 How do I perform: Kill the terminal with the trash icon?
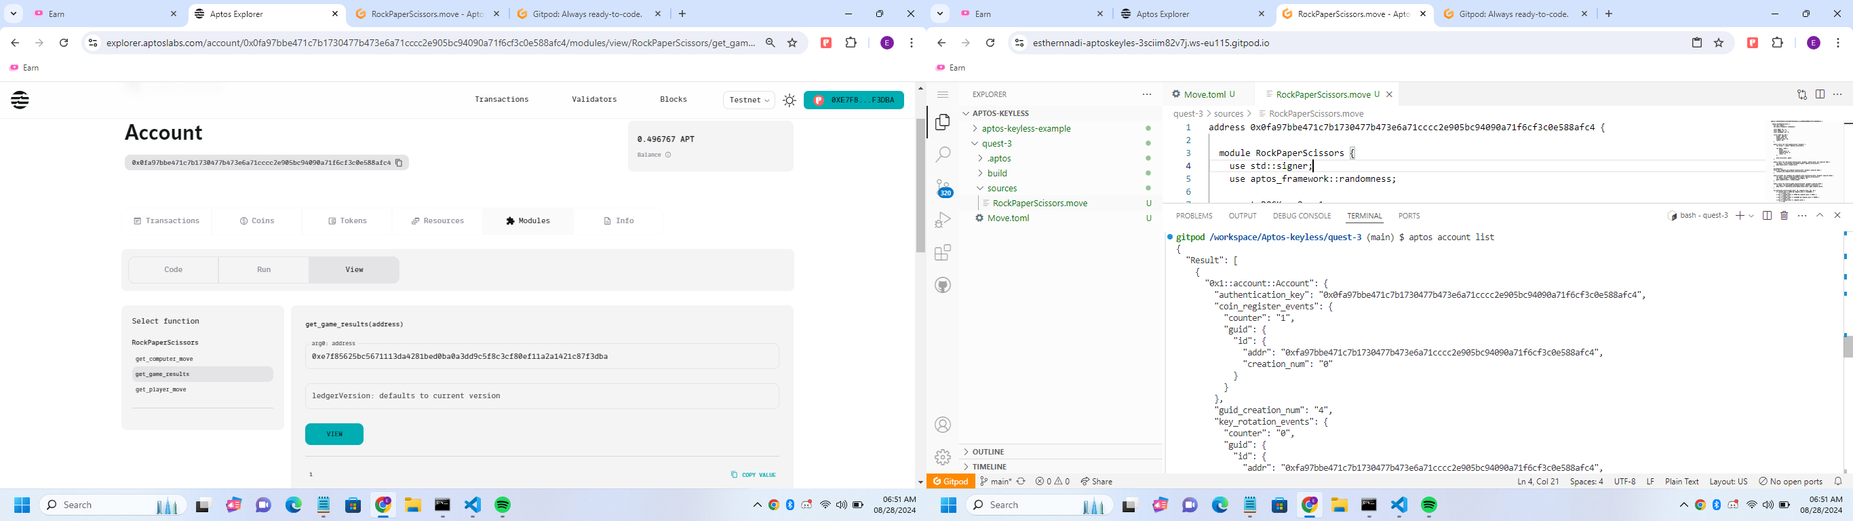(1784, 216)
